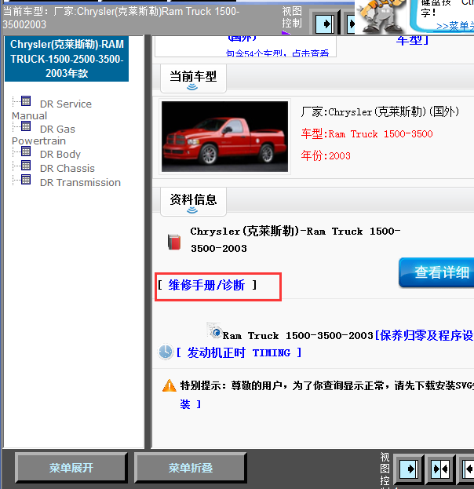Image resolution: width=474 pixels, height=489 pixels.
Task: Click the mechanic mascot image
Action: [380, 16]
